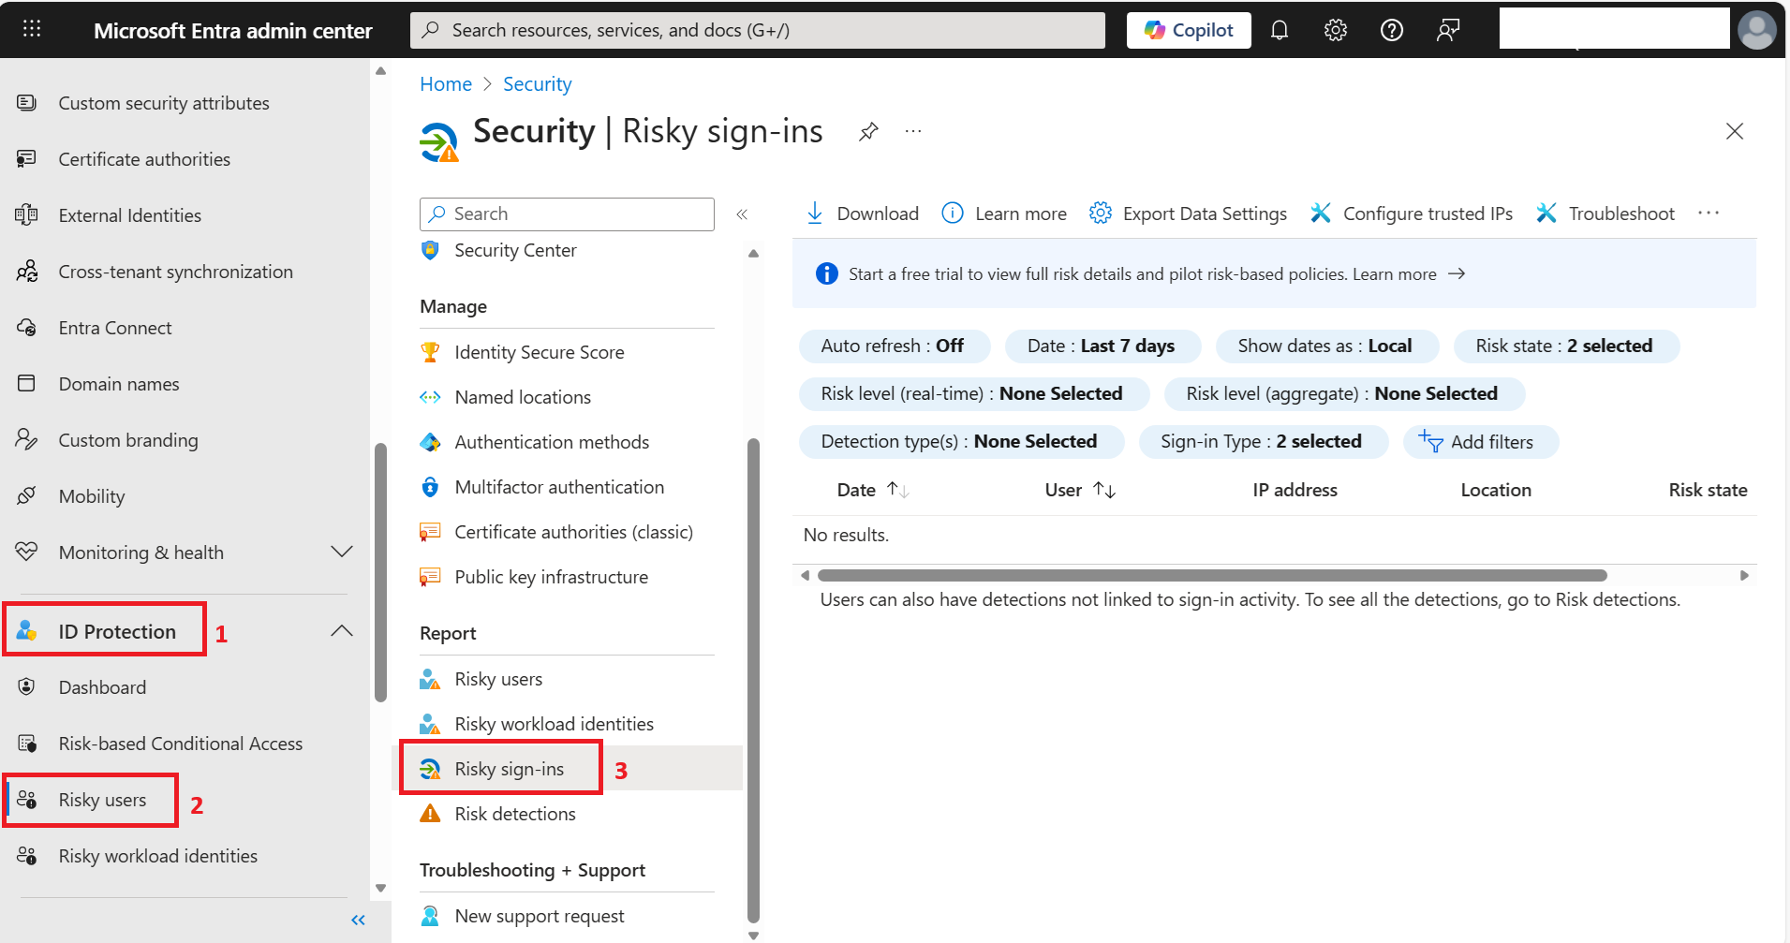The image size is (1790, 943).
Task: Open the Date : Last 7 days filter
Action: point(1102,346)
